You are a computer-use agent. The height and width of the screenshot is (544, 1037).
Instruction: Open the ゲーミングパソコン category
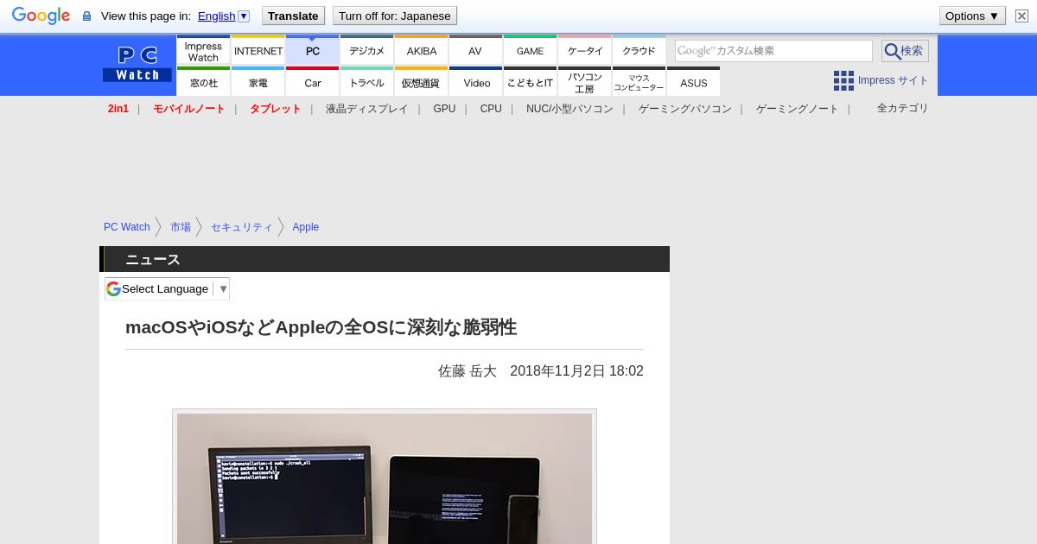[x=684, y=109]
